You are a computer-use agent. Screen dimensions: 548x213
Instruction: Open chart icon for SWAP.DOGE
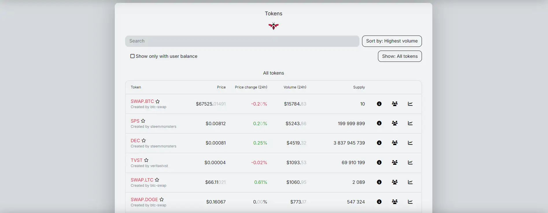tap(410, 202)
